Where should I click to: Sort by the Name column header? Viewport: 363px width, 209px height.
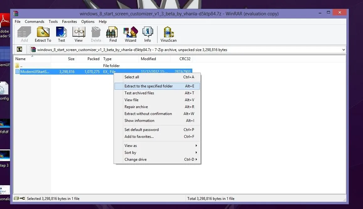(x=32, y=59)
